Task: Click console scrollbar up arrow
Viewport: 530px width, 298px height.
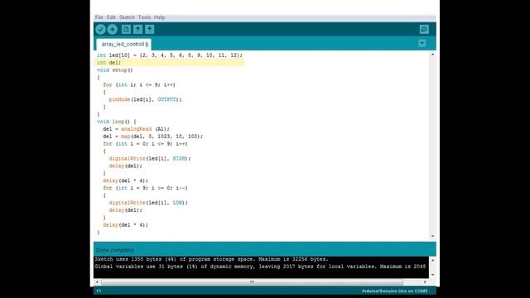Action: click(x=432, y=260)
